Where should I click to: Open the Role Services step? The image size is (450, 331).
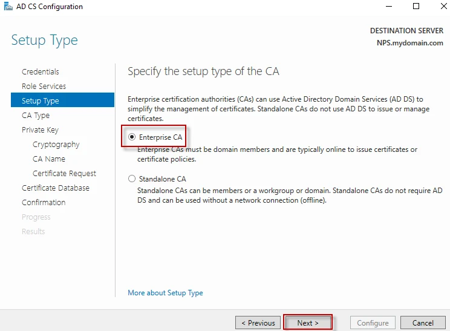pos(44,87)
